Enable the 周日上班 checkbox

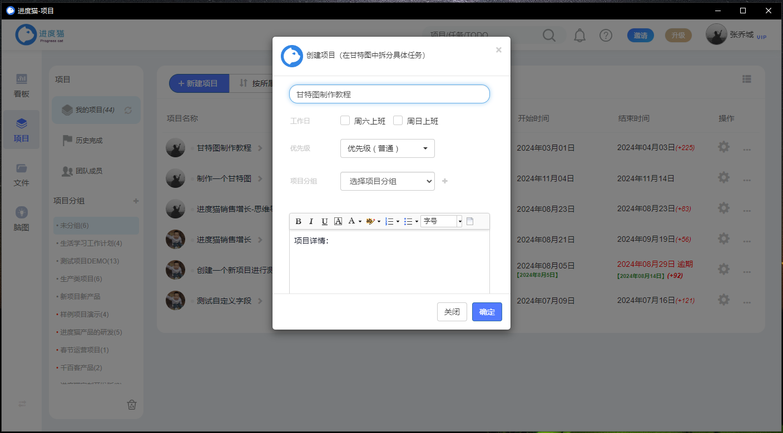[x=398, y=120]
